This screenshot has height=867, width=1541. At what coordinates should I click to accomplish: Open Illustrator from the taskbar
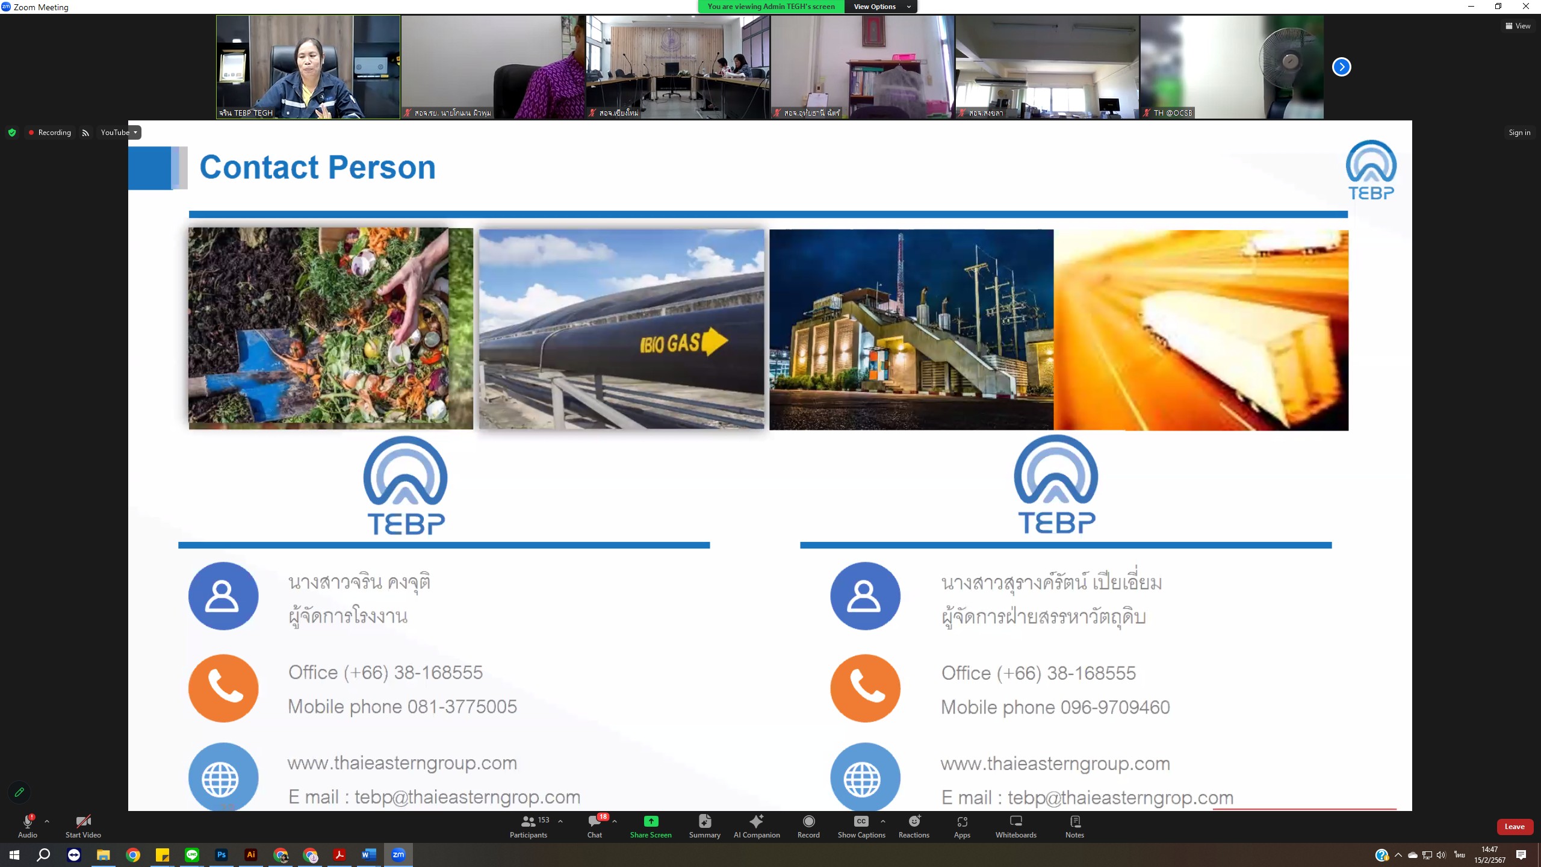pos(251,855)
